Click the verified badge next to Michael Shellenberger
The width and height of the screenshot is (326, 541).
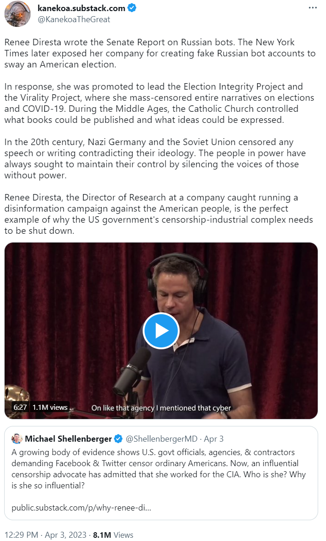coord(118,439)
